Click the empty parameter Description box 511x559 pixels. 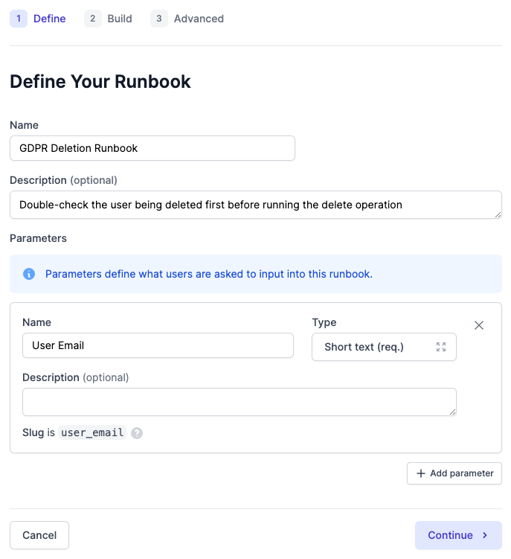[x=239, y=402]
